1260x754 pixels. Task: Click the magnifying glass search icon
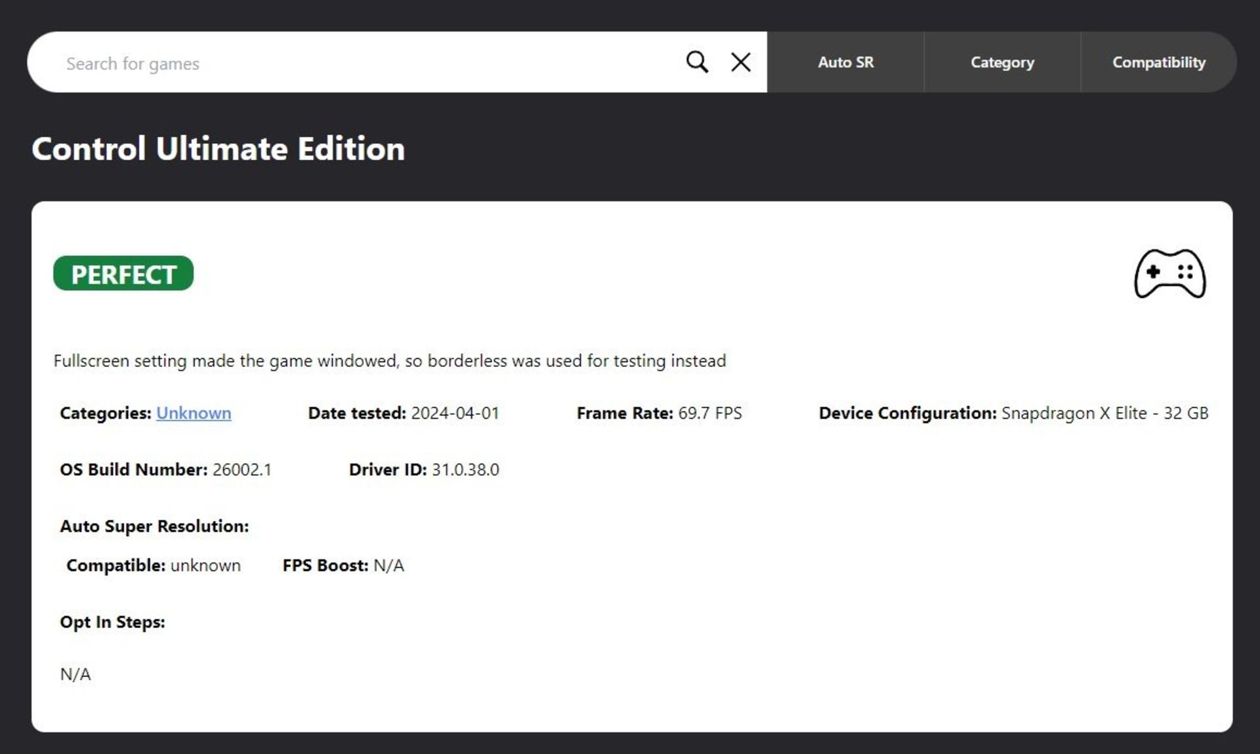697,62
